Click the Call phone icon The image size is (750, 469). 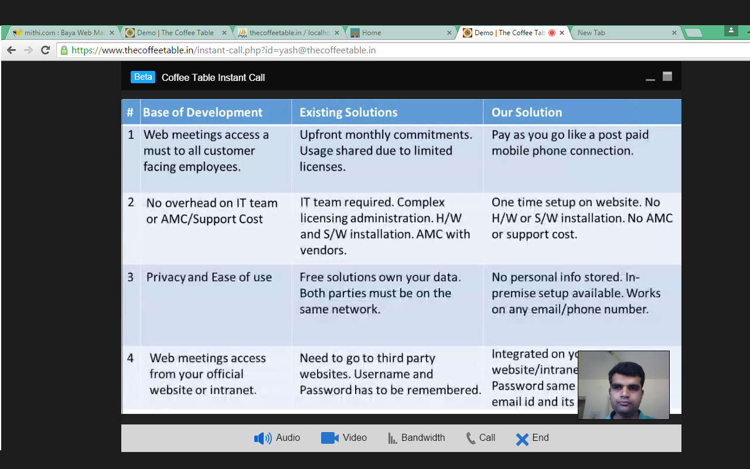click(471, 438)
